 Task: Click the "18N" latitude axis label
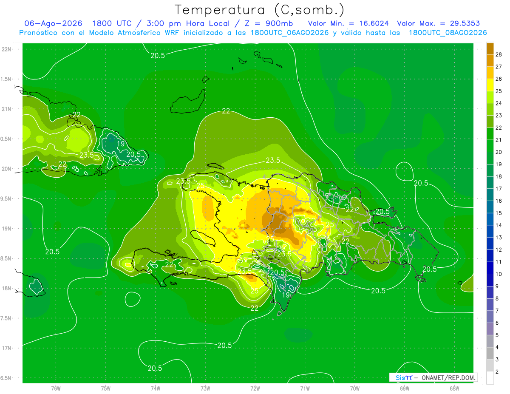click(x=6, y=289)
